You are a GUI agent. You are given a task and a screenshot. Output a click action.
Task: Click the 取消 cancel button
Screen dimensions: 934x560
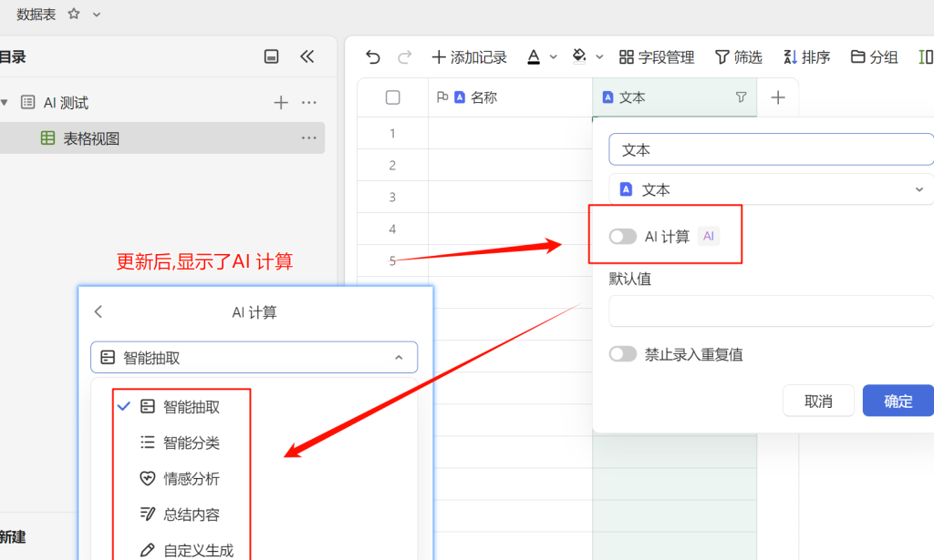[818, 402]
